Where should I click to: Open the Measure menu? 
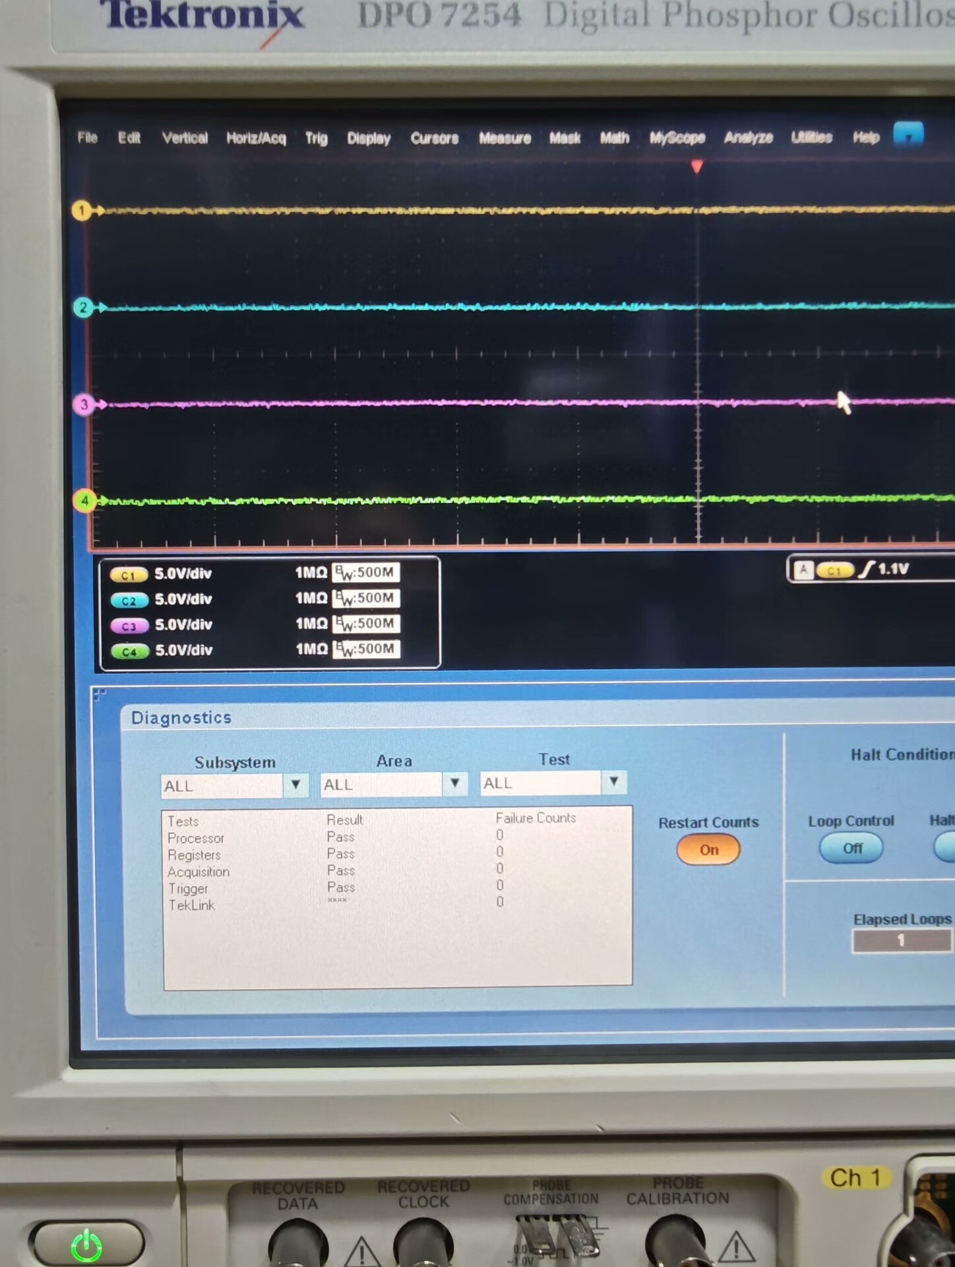tap(505, 138)
